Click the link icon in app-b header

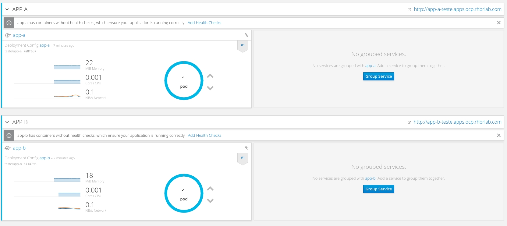[x=246, y=148]
